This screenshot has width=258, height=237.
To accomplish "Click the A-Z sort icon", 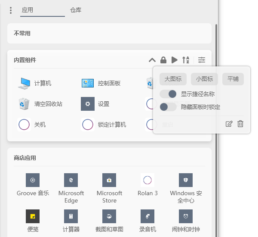I will point(185,60).
